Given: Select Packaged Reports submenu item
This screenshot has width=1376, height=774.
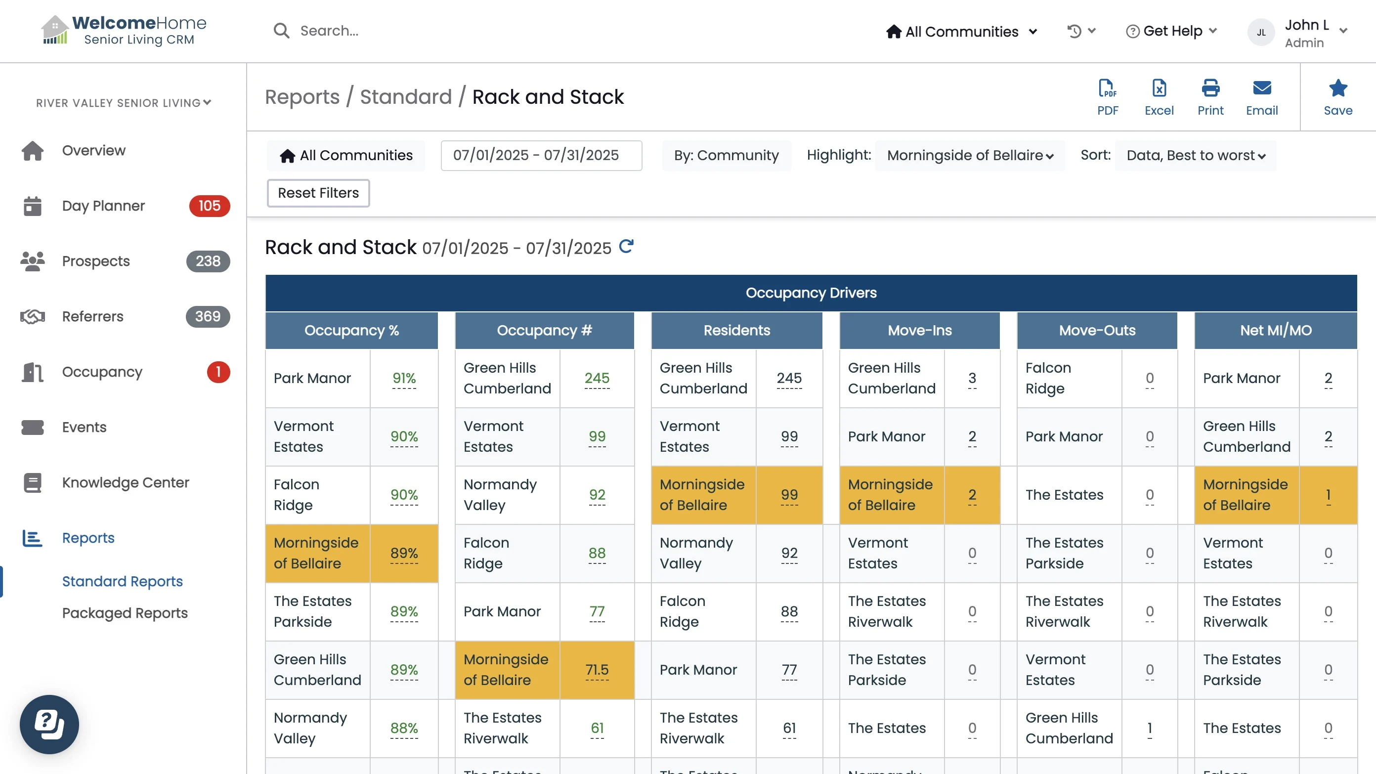Looking at the screenshot, I should 125,613.
